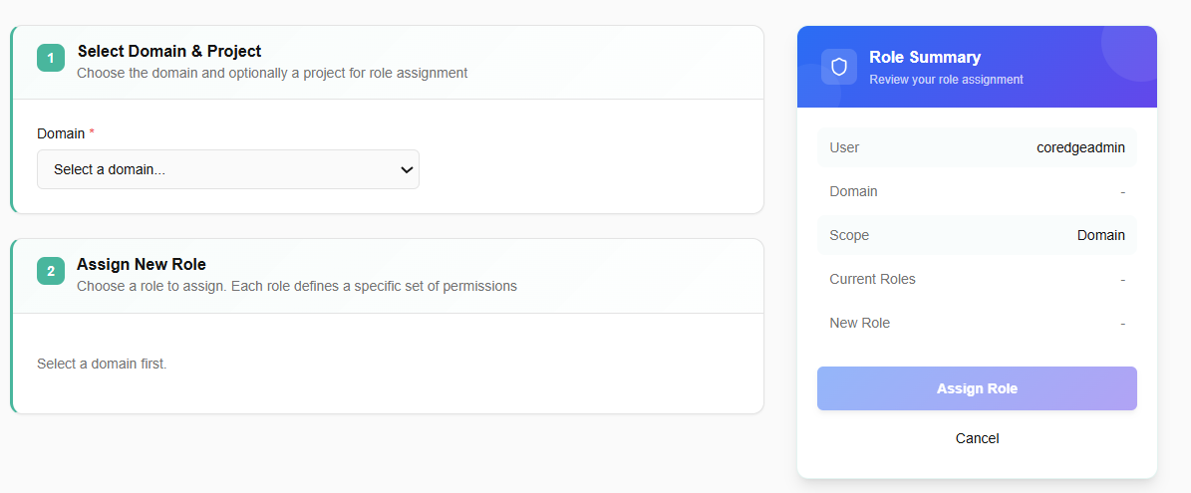The height and width of the screenshot is (493, 1191).
Task: Click the Domain scope value in summary
Action: (x=1100, y=235)
